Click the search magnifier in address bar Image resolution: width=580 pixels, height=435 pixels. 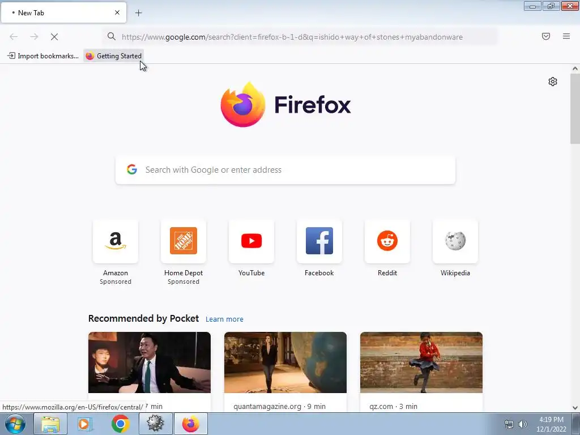click(x=112, y=36)
